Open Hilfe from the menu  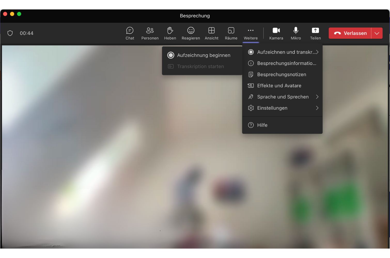point(262,125)
